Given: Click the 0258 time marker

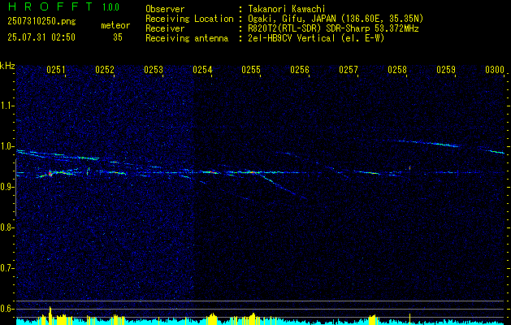Looking at the screenshot, I should [x=397, y=70].
